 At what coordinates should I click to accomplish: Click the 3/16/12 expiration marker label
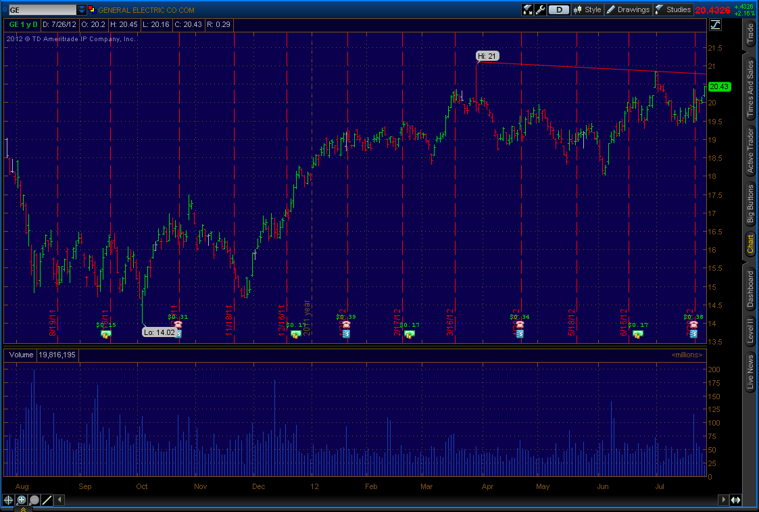(450, 322)
